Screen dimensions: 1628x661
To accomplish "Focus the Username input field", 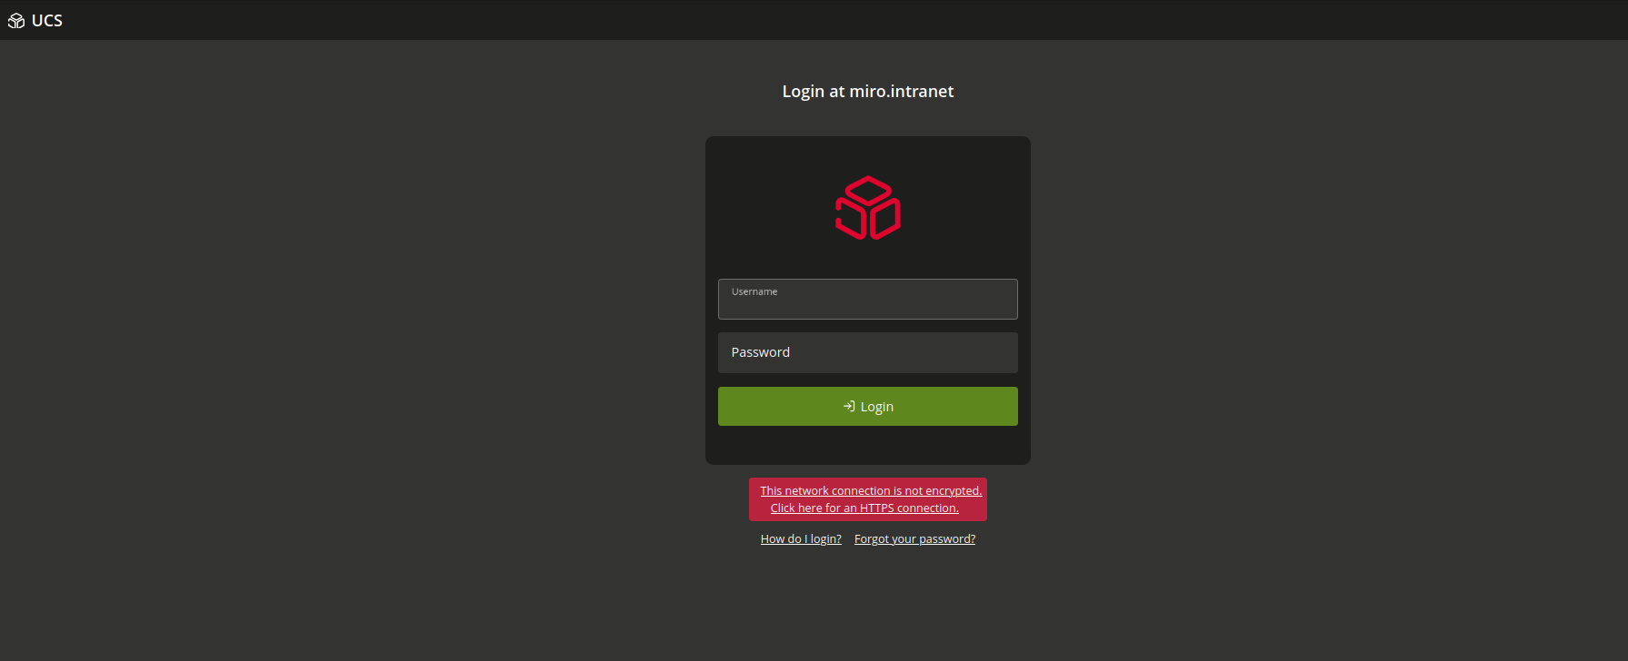I will (867, 304).
